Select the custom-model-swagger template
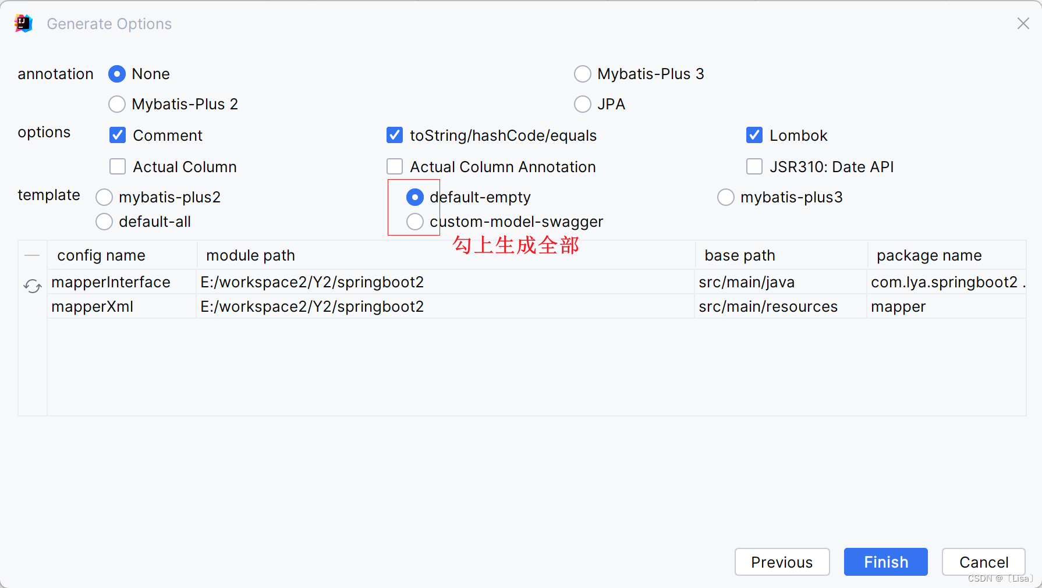The image size is (1042, 588). [414, 222]
